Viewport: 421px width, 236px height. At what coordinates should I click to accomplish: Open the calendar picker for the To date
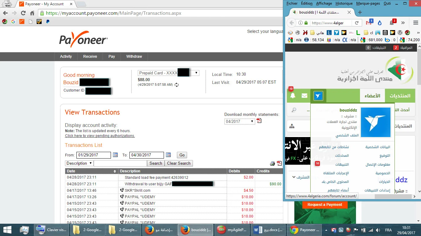[168, 155]
